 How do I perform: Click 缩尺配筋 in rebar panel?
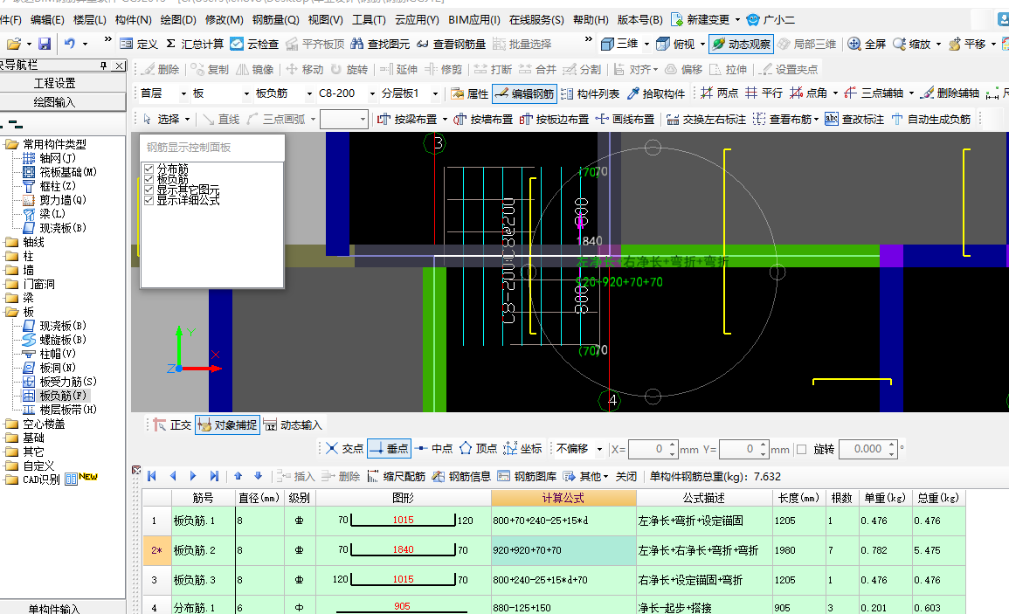(397, 476)
